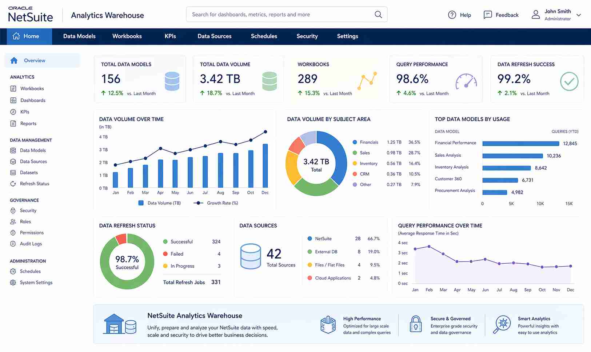
Task: Click the Workbooks line chart icon
Action: point(367,81)
